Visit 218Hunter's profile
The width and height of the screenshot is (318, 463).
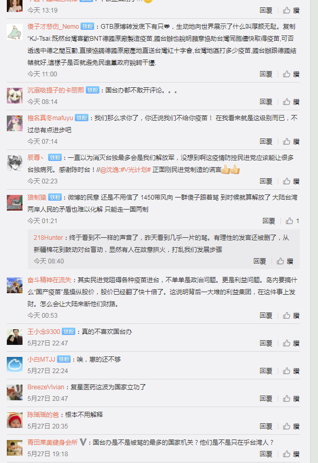tap(48, 238)
